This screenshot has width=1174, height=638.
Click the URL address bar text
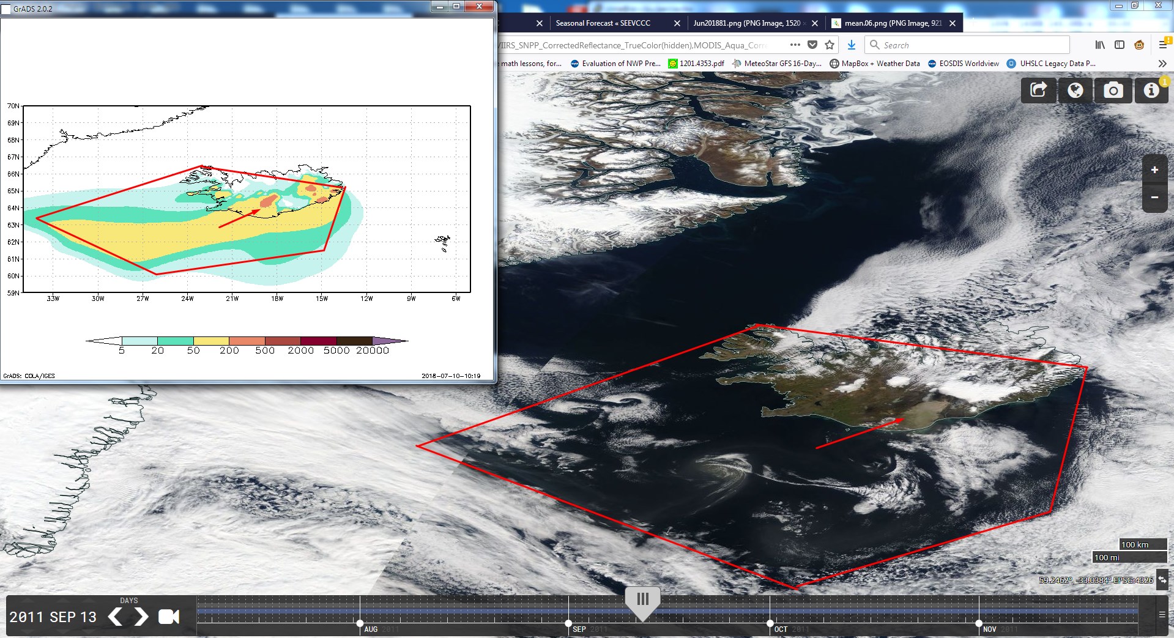[634, 45]
